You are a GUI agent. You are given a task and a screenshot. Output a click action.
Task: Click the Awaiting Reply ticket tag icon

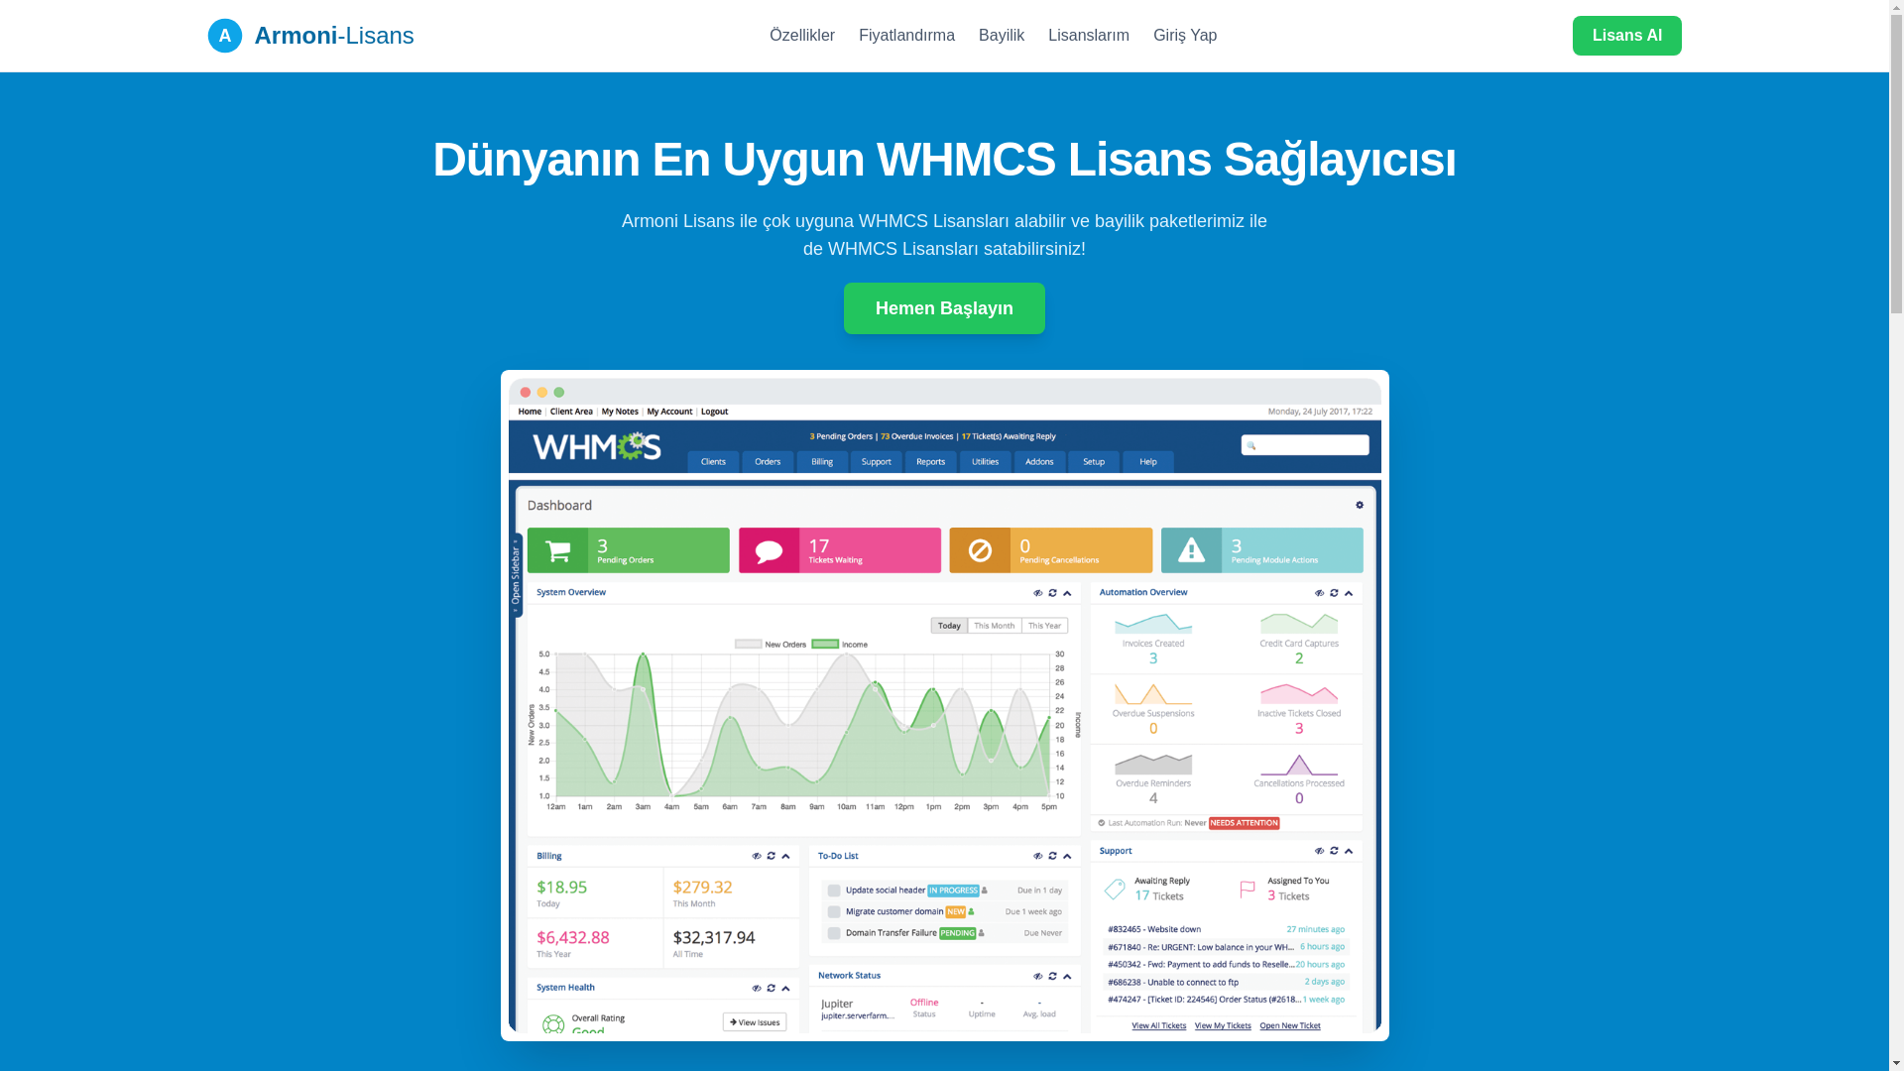1115,889
